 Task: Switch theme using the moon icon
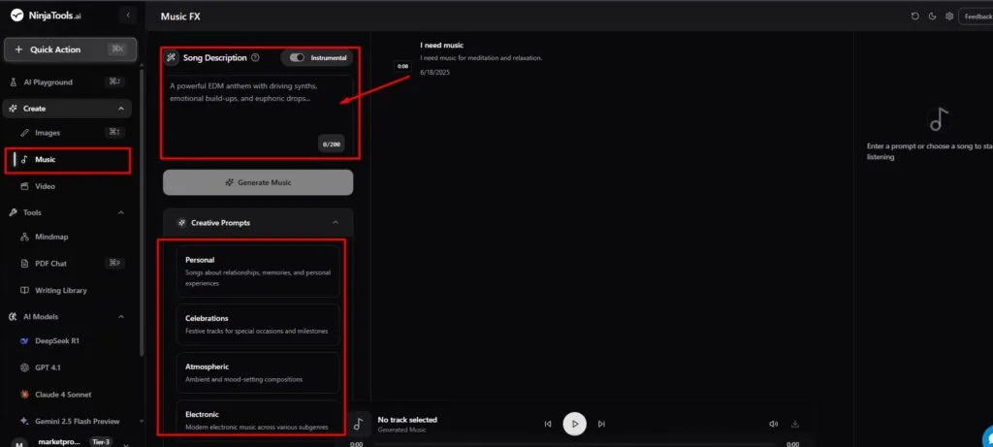click(x=932, y=16)
